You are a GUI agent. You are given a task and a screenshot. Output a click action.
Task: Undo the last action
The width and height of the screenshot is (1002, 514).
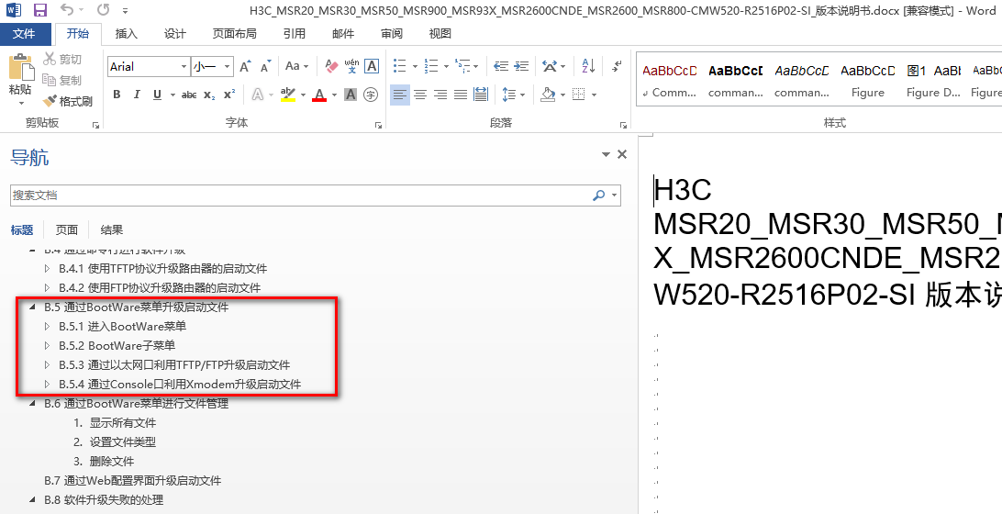click(x=66, y=10)
